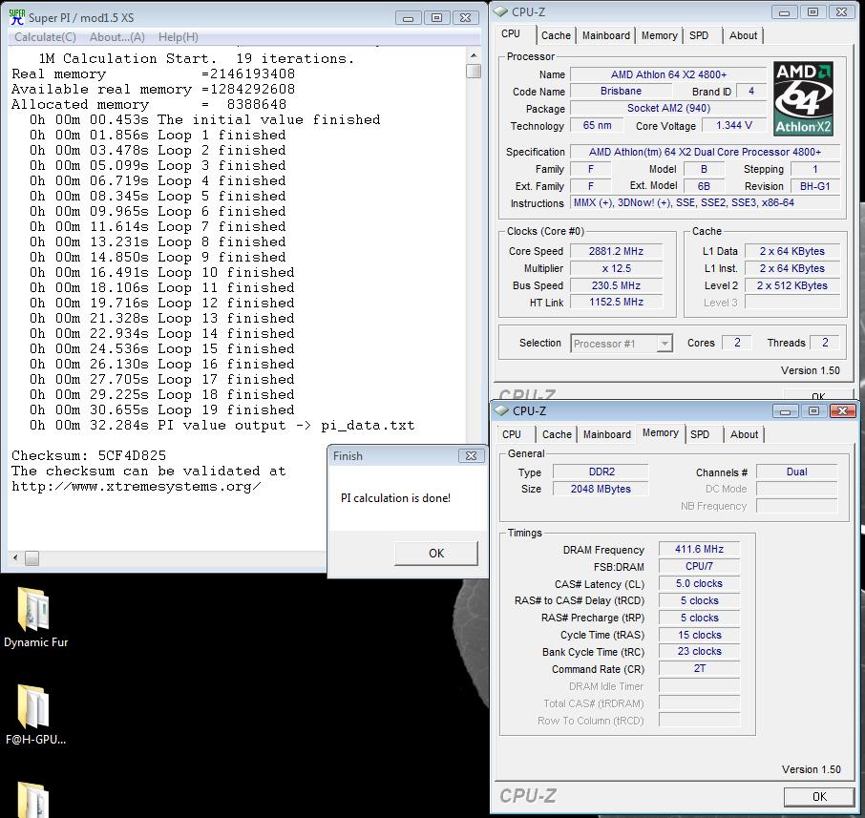This screenshot has width=865, height=818.
Task: Click the Super PI app icon in title bar
Action: coord(16,17)
